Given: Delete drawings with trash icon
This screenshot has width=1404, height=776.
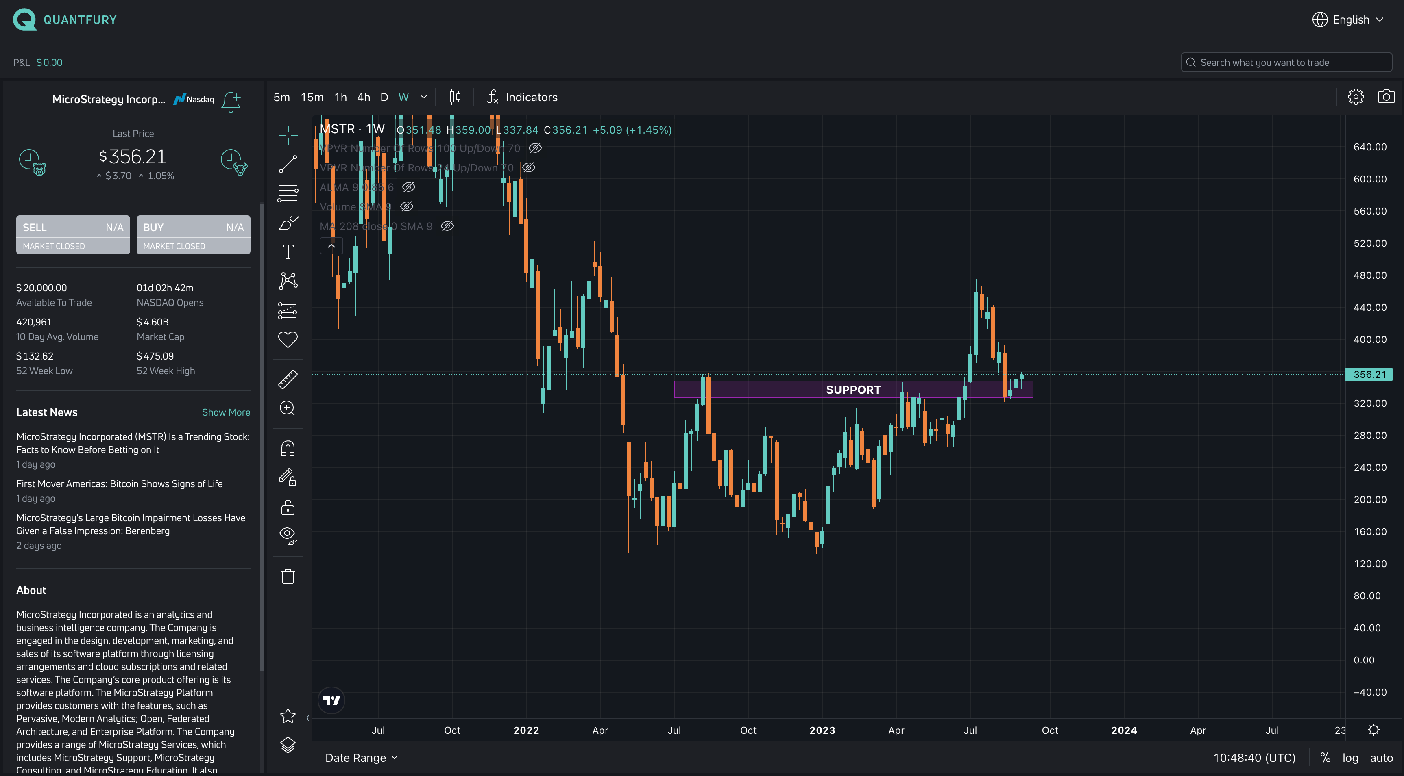Looking at the screenshot, I should (288, 576).
